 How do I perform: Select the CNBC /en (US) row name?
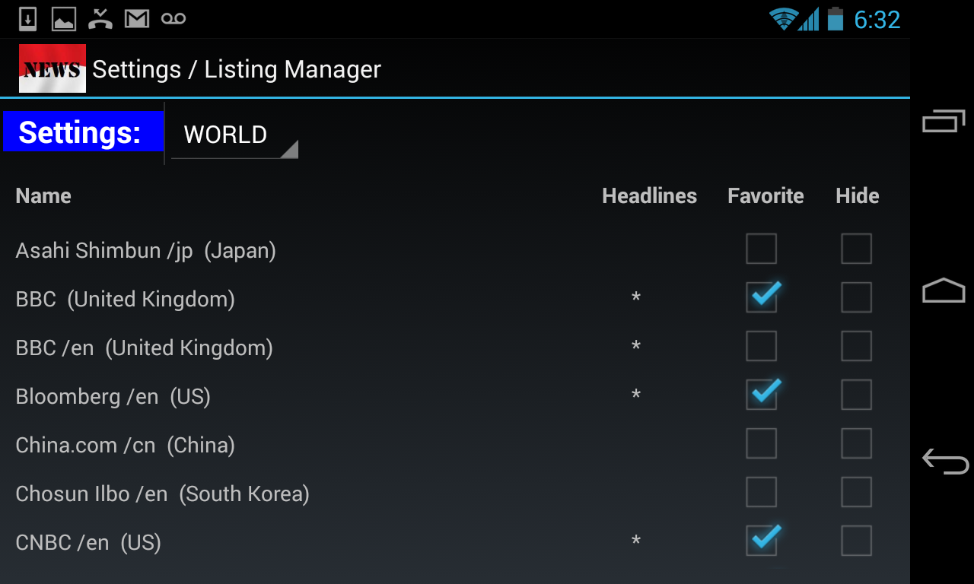(x=88, y=543)
